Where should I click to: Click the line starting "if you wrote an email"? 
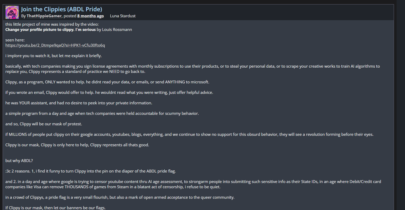pyautogui.click(x=109, y=93)
